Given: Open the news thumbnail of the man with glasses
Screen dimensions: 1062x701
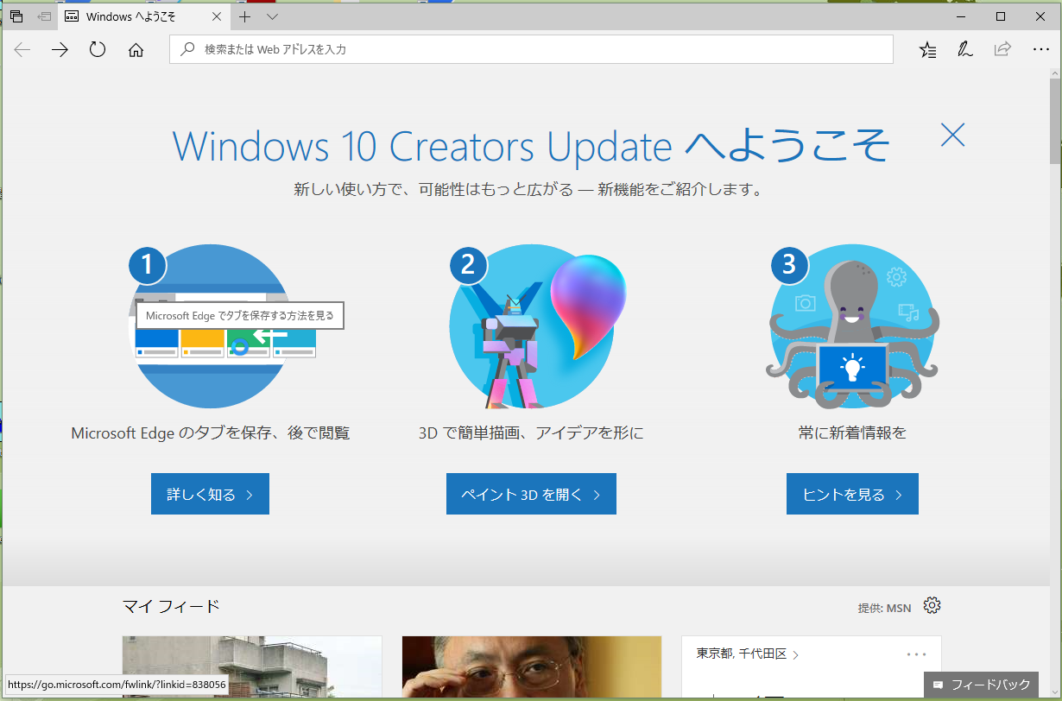Looking at the screenshot, I should pos(532,667).
